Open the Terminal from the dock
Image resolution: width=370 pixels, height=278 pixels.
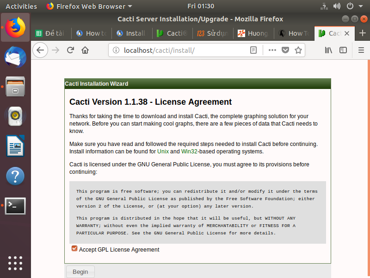pyautogui.click(x=15, y=206)
